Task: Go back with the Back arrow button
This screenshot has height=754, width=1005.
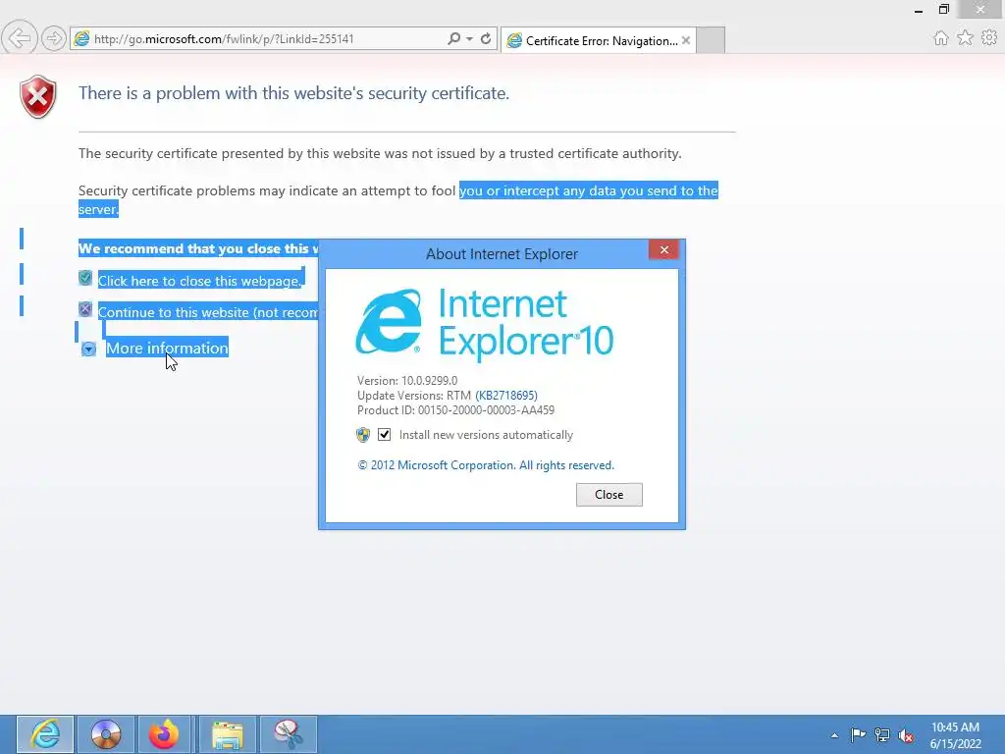Action: coord(20,38)
